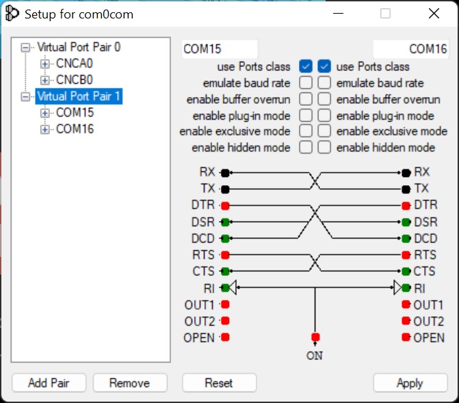Click the Remove button
459x403 pixels.
130,383
